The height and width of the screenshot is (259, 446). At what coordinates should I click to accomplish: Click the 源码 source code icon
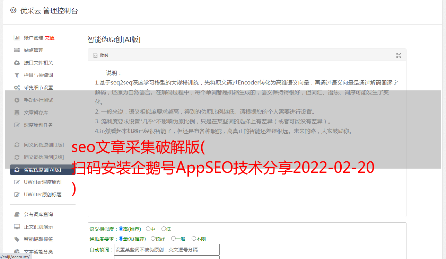[x=96, y=55]
